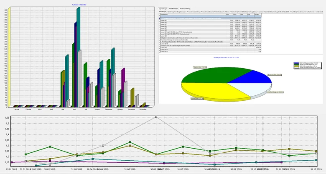Click the blue swatch in the pie legend
The width and height of the screenshot is (326, 174).
pyautogui.click(x=296, y=63)
